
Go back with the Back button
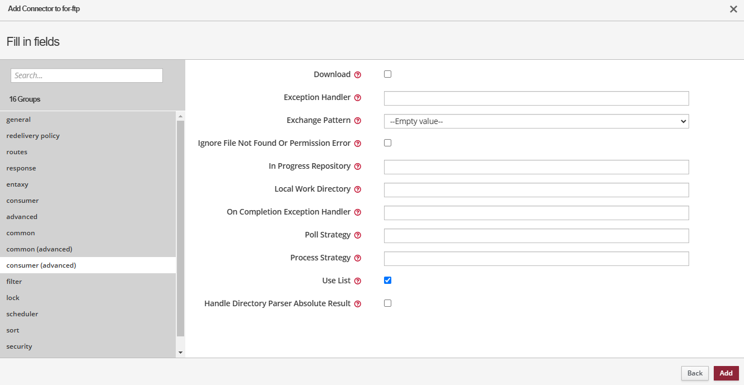tap(695, 373)
